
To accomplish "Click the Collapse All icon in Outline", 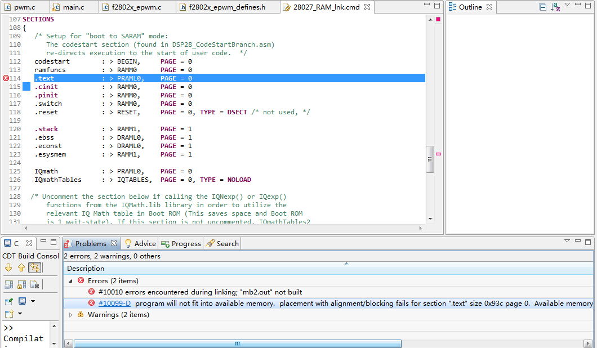I will (x=542, y=7).
